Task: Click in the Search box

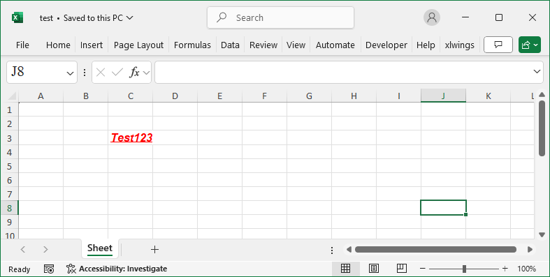Action: (x=281, y=17)
